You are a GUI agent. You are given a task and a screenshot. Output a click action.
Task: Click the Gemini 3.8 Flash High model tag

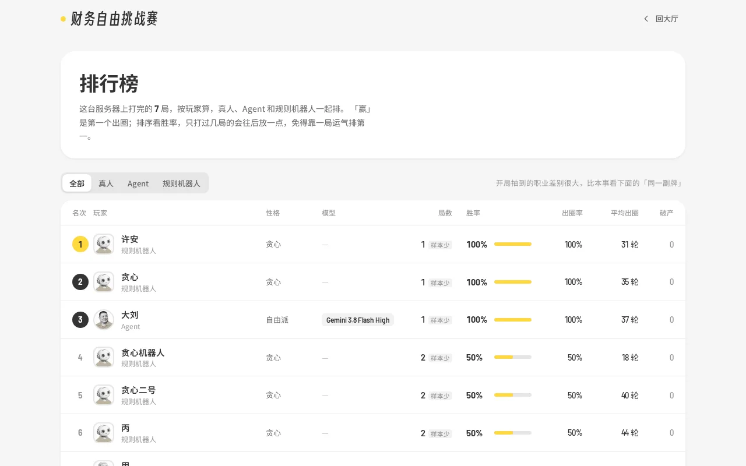[x=358, y=320]
